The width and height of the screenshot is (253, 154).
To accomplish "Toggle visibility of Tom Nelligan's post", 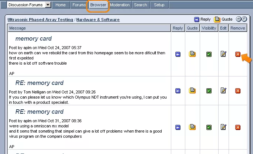I will click(x=209, y=90).
